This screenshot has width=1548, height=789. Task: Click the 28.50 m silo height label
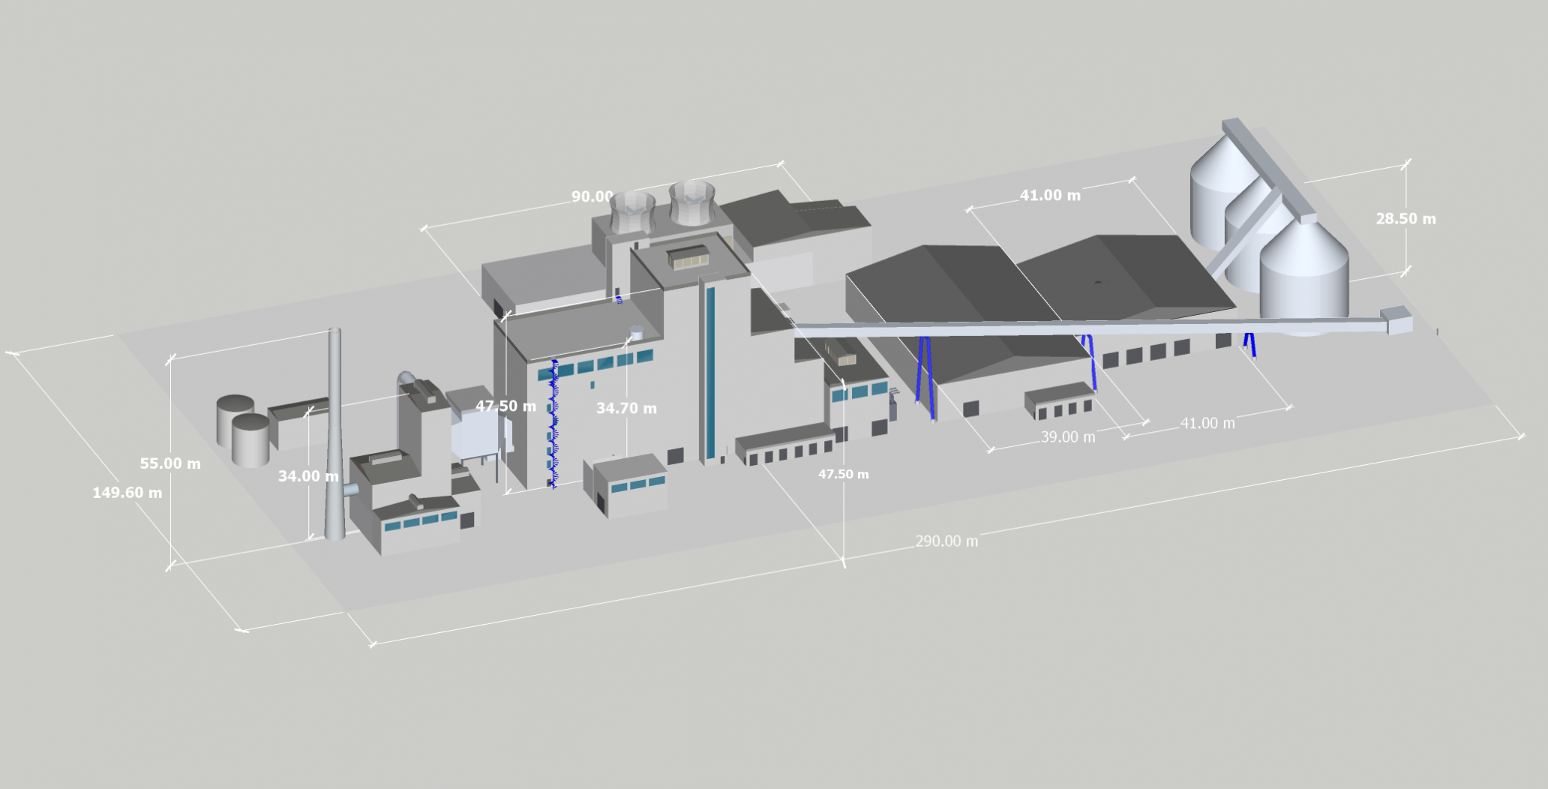point(1405,219)
